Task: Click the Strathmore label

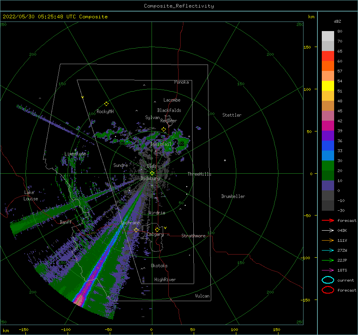Action: [193, 236]
